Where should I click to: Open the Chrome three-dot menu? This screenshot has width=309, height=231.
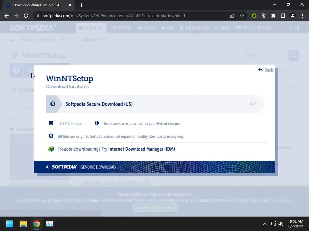pyautogui.click(x=302, y=16)
